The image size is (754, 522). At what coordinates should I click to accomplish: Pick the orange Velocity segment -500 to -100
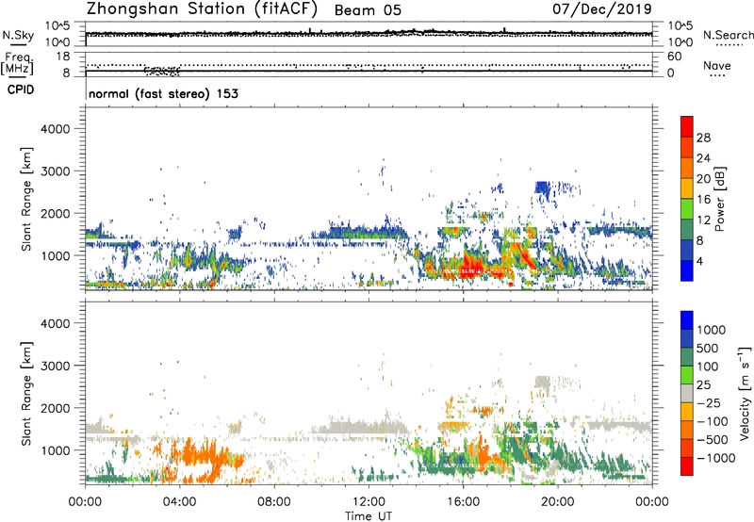point(687,430)
